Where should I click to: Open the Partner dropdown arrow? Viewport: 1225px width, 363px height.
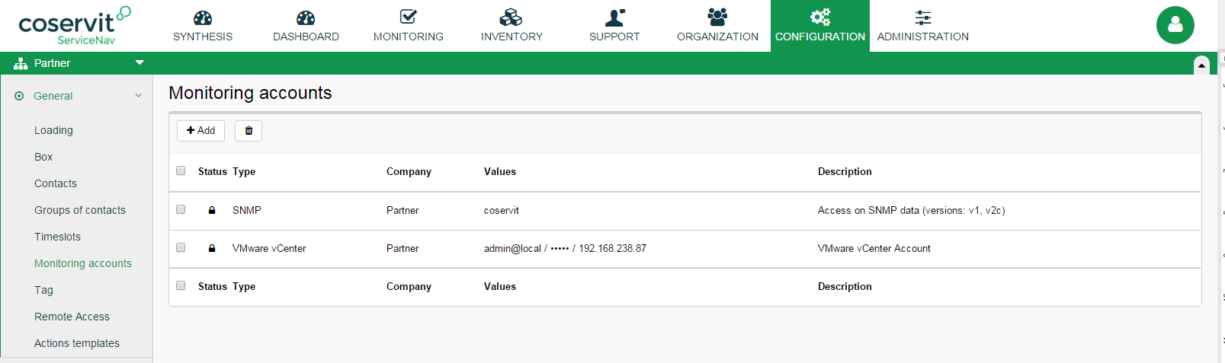[x=139, y=62]
